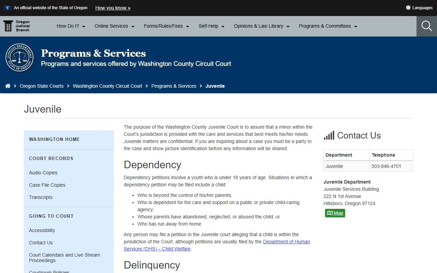The height and width of the screenshot is (273, 437).
Task: Open the Washington Home sidebar link
Action: tap(54, 139)
